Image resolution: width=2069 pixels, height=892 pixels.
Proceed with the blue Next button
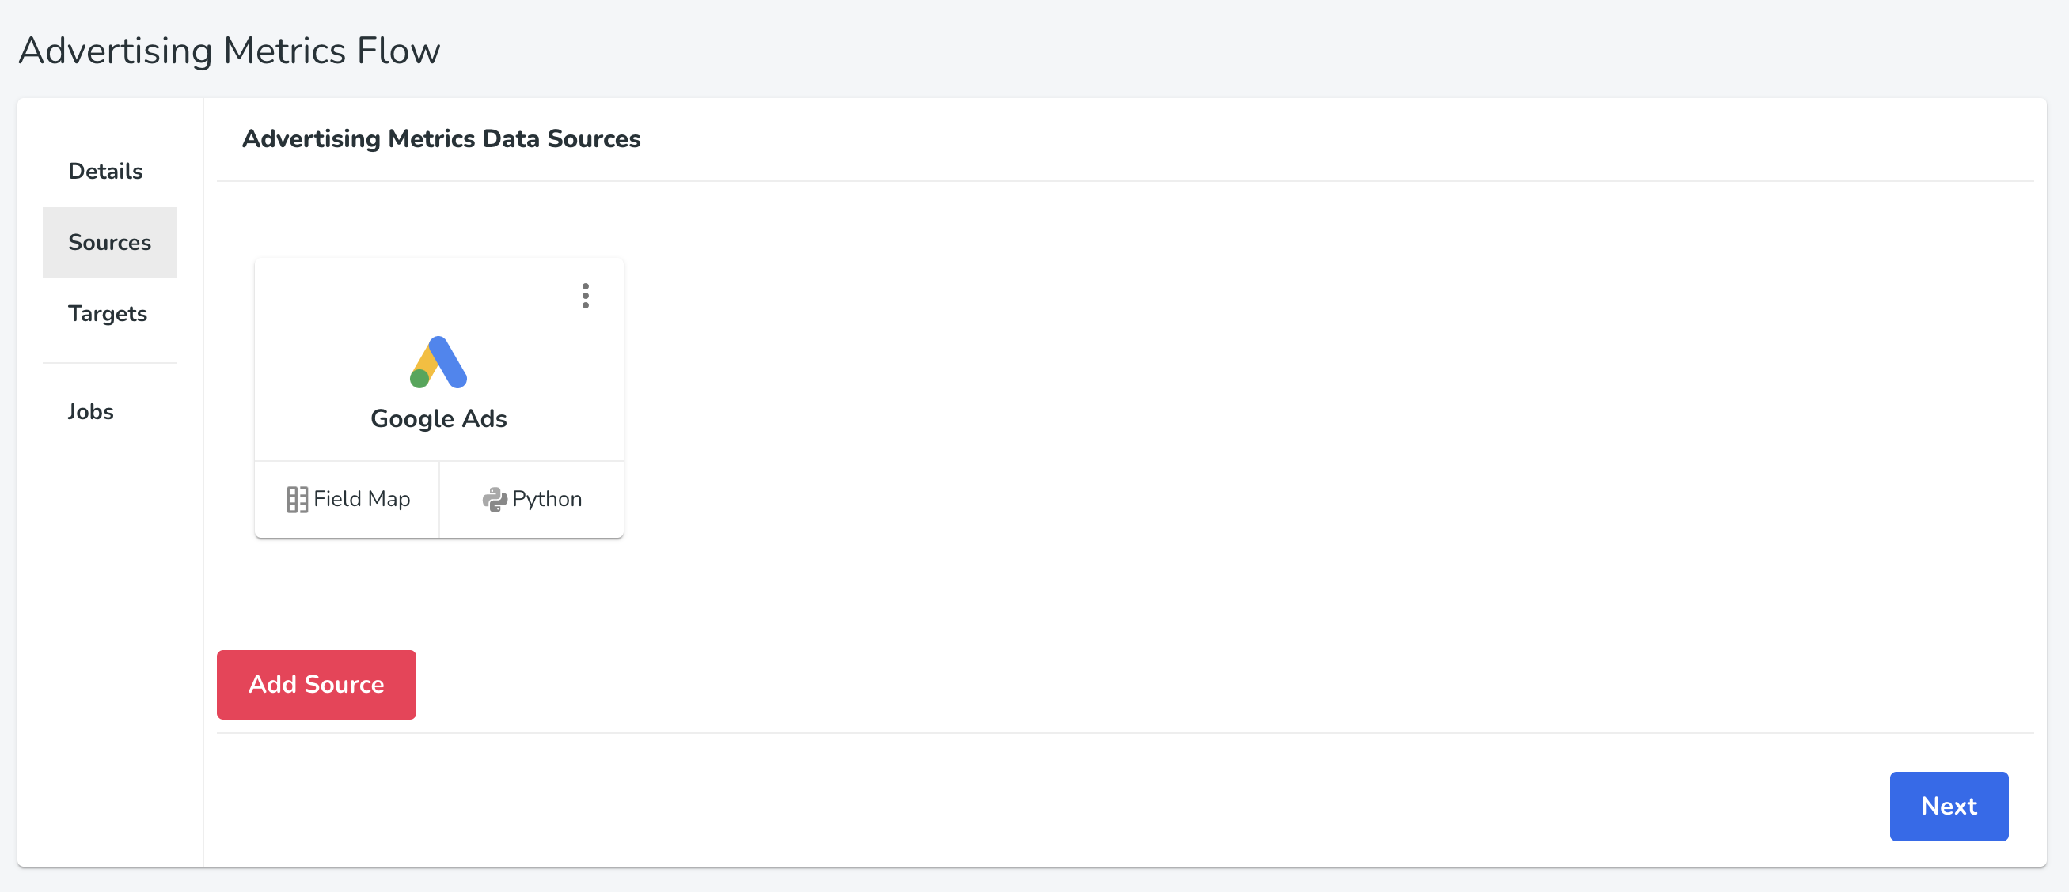(1949, 806)
